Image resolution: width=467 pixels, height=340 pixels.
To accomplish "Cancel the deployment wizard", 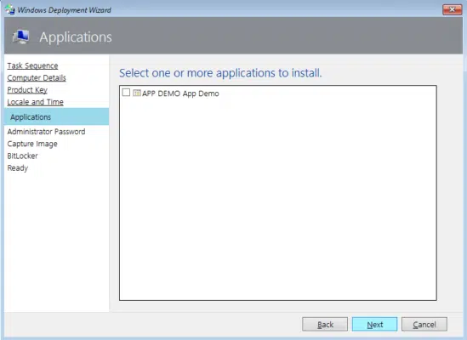I will coord(424,324).
